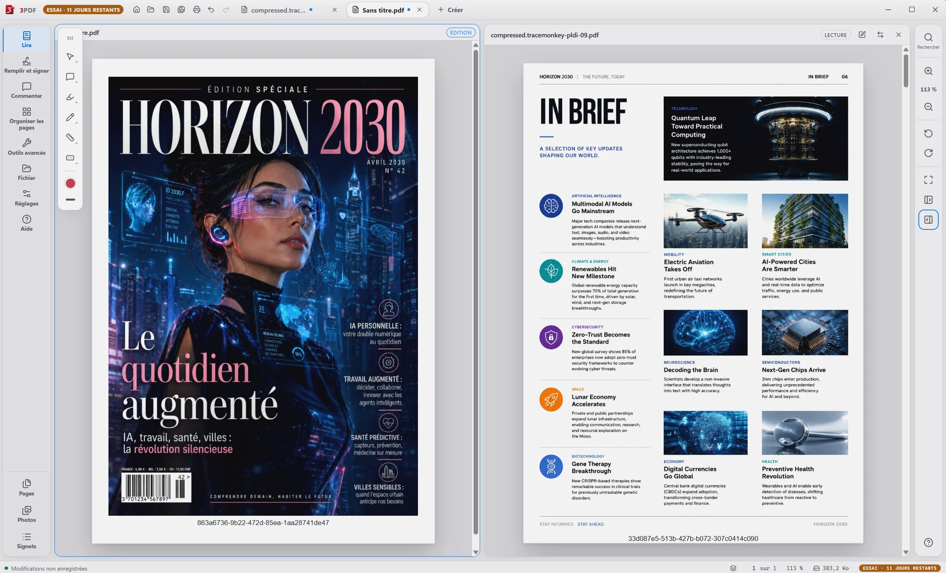Toggle the ÉDITION mode badge

point(461,32)
